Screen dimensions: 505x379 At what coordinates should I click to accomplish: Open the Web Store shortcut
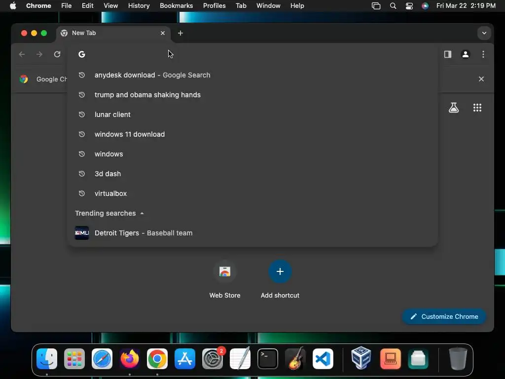point(225,280)
